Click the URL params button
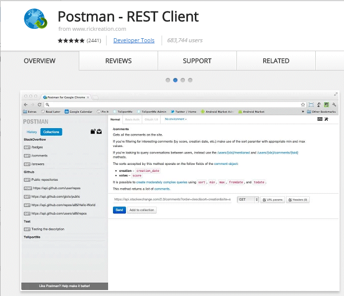Viewport: 344px width, 296px height. [x=273, y=200]
